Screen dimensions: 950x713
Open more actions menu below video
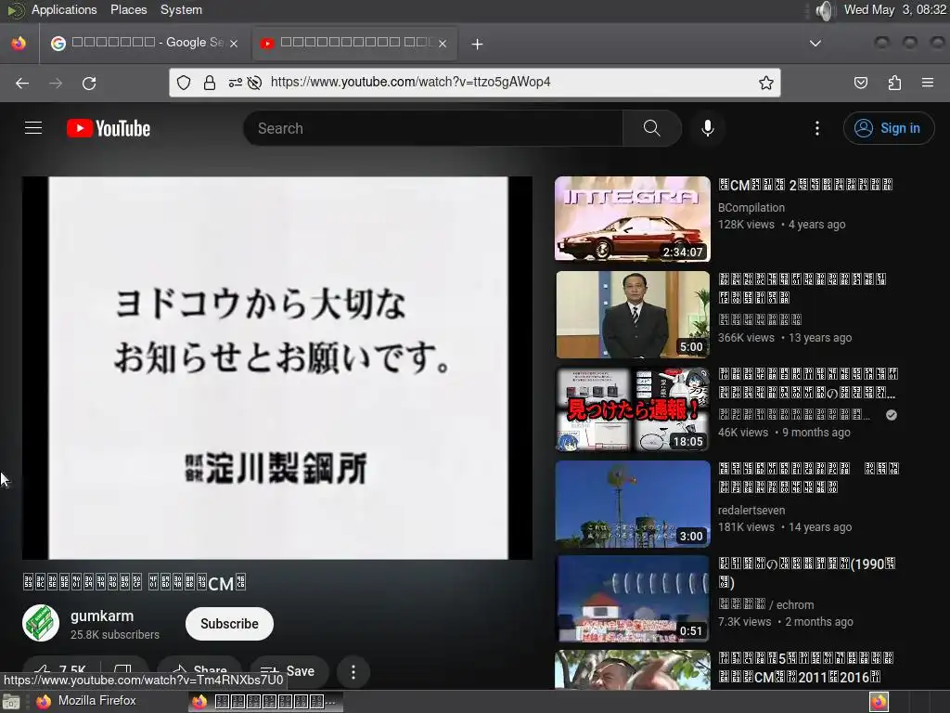click(x=353, y=672)
